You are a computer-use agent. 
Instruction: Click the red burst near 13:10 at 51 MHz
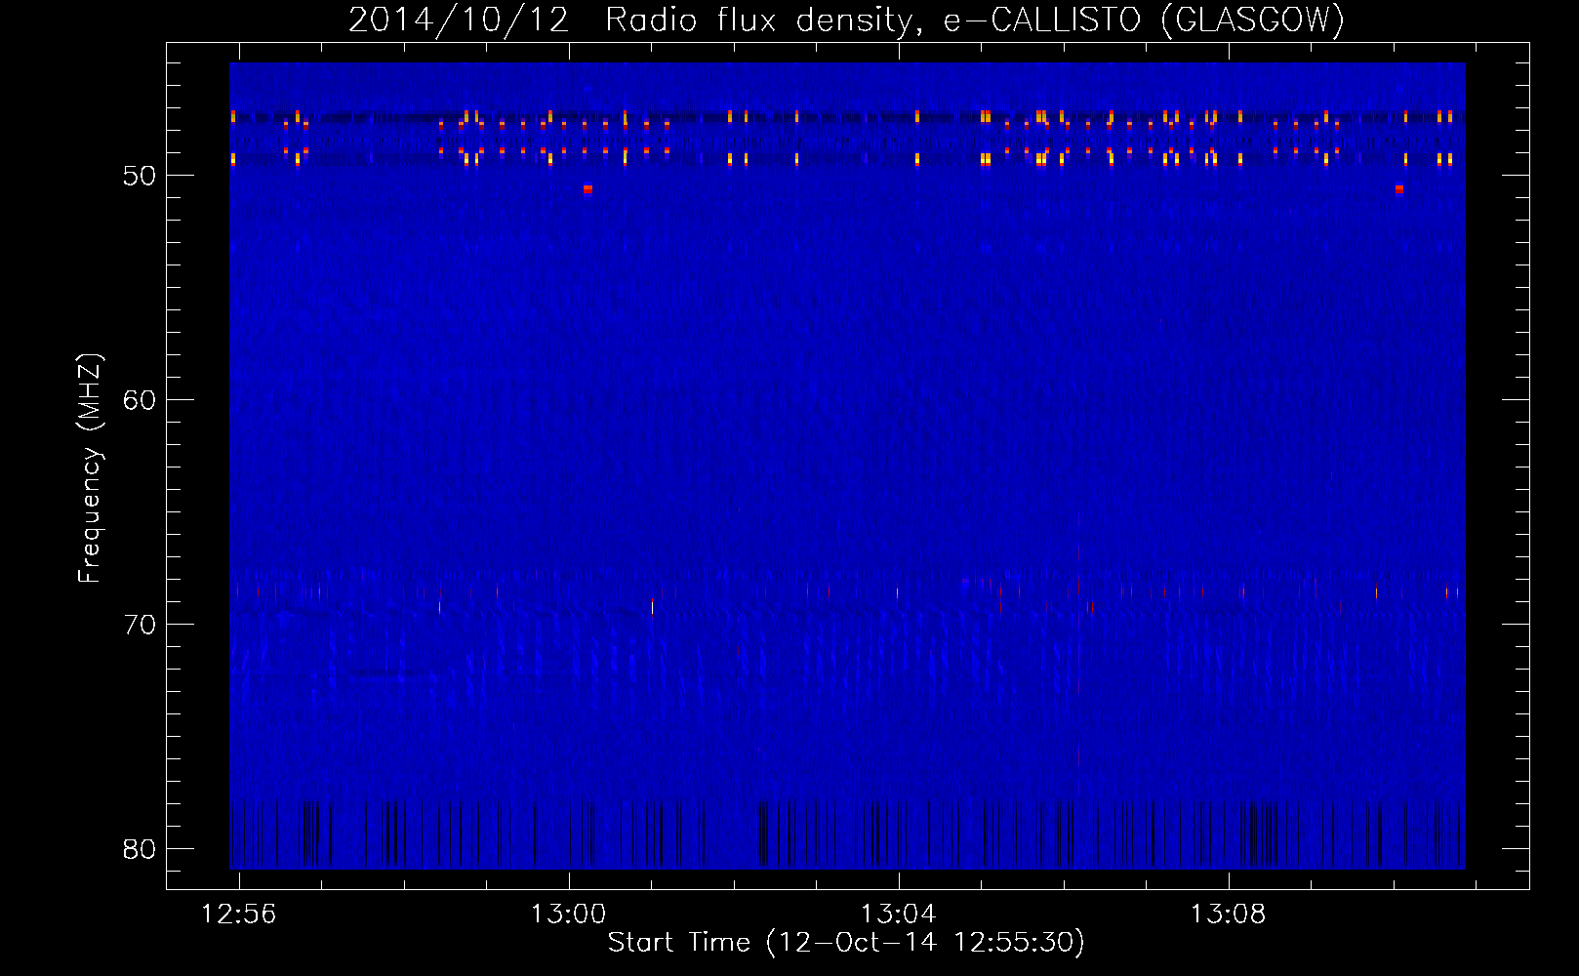(1399, 188)
